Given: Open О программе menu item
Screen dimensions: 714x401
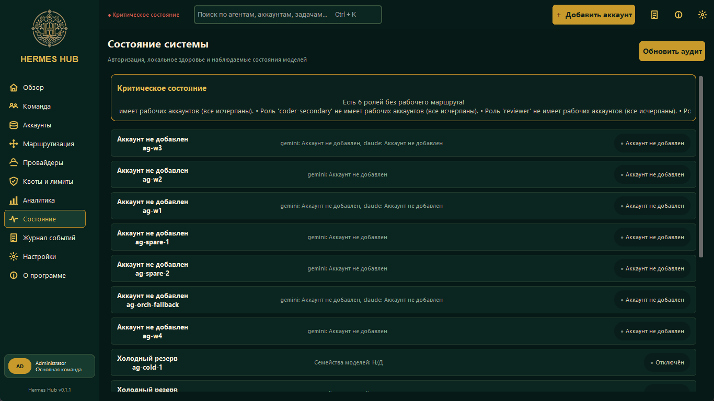Looking at the screenshot, I should pyautogui.click(x=45, y=275).
